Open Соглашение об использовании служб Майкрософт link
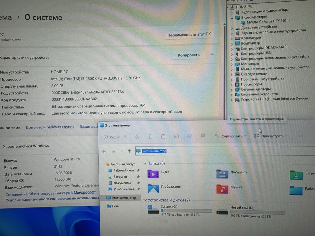The image size is (315, 236). coord(50,193)
